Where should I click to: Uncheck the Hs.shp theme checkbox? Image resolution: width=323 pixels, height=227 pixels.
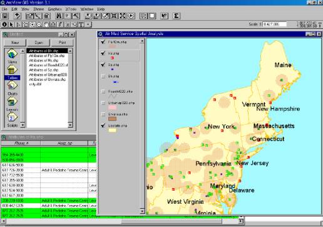click(x=103, y=53)
